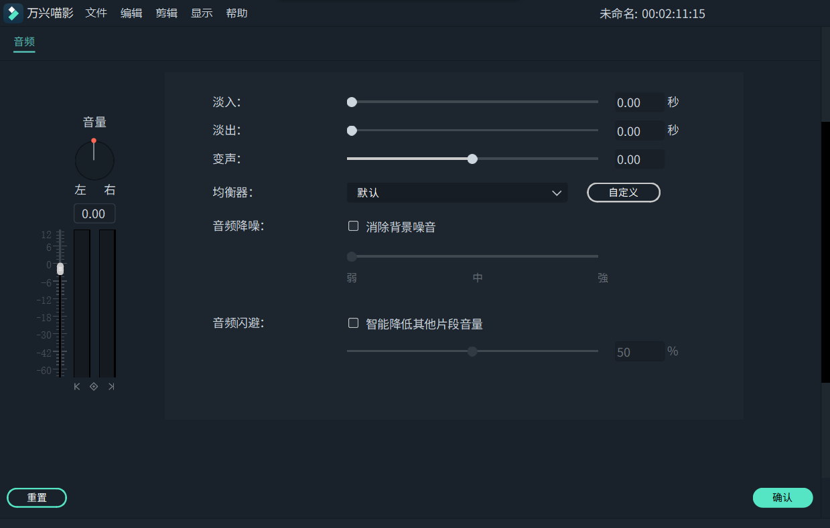Open the 文件 menu
This screenshot has height=528, width=830.
96,13
